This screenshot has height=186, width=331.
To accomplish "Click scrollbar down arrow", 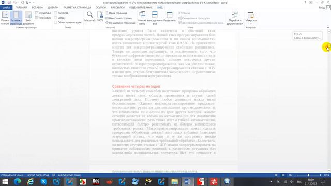I will click(329, 171).
